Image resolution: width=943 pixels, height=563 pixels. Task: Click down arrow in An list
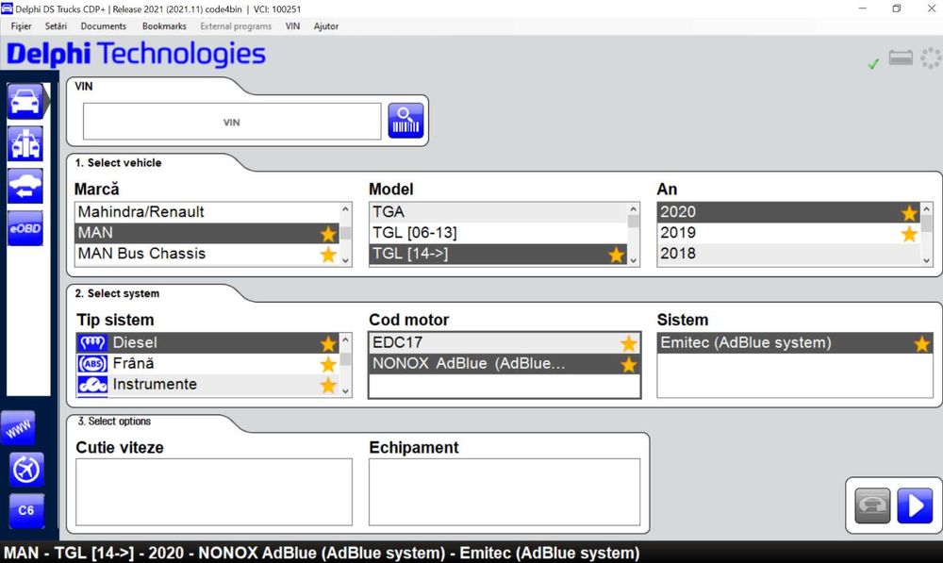click(927, 260)
